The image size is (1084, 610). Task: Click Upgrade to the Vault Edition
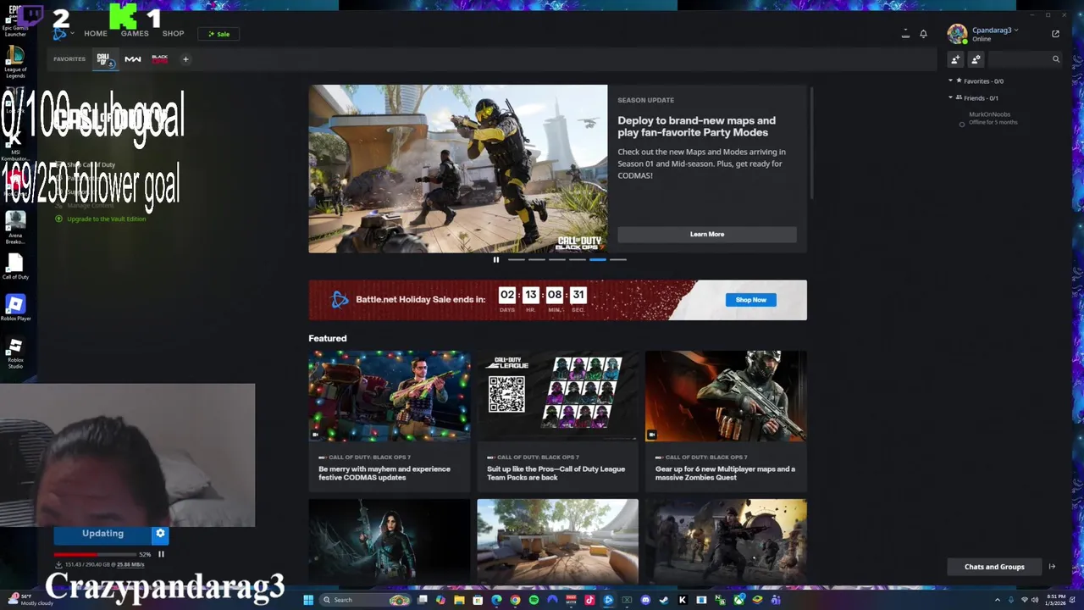tap(101, 219)
